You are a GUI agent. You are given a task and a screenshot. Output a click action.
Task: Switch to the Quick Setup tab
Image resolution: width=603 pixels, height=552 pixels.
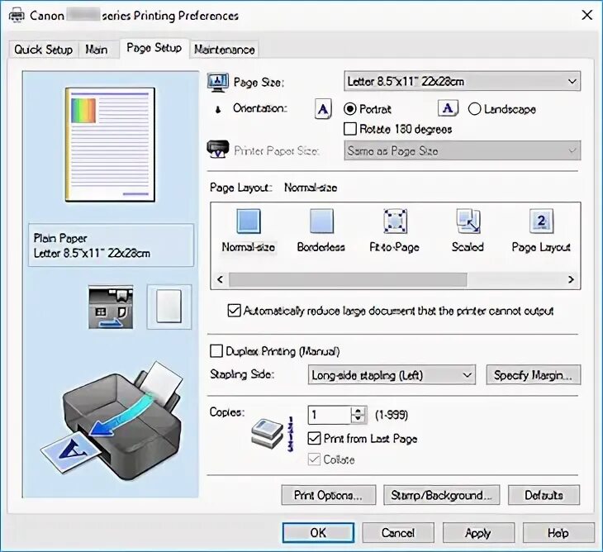coord(44,50)
